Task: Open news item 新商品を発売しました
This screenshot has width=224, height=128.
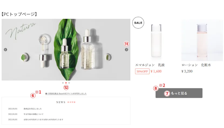Action: [33, 109]
